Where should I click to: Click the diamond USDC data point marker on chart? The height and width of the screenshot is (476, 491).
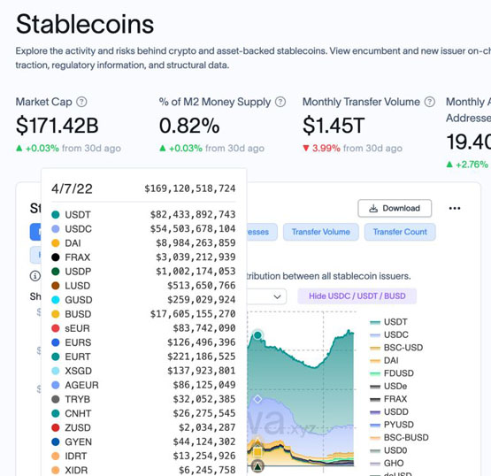tap(257, 399)
